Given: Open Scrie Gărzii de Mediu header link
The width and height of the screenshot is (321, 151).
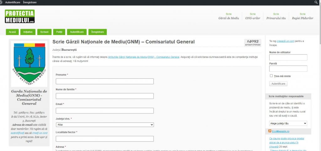Looking at the screenshot, I should click(229, 16).
